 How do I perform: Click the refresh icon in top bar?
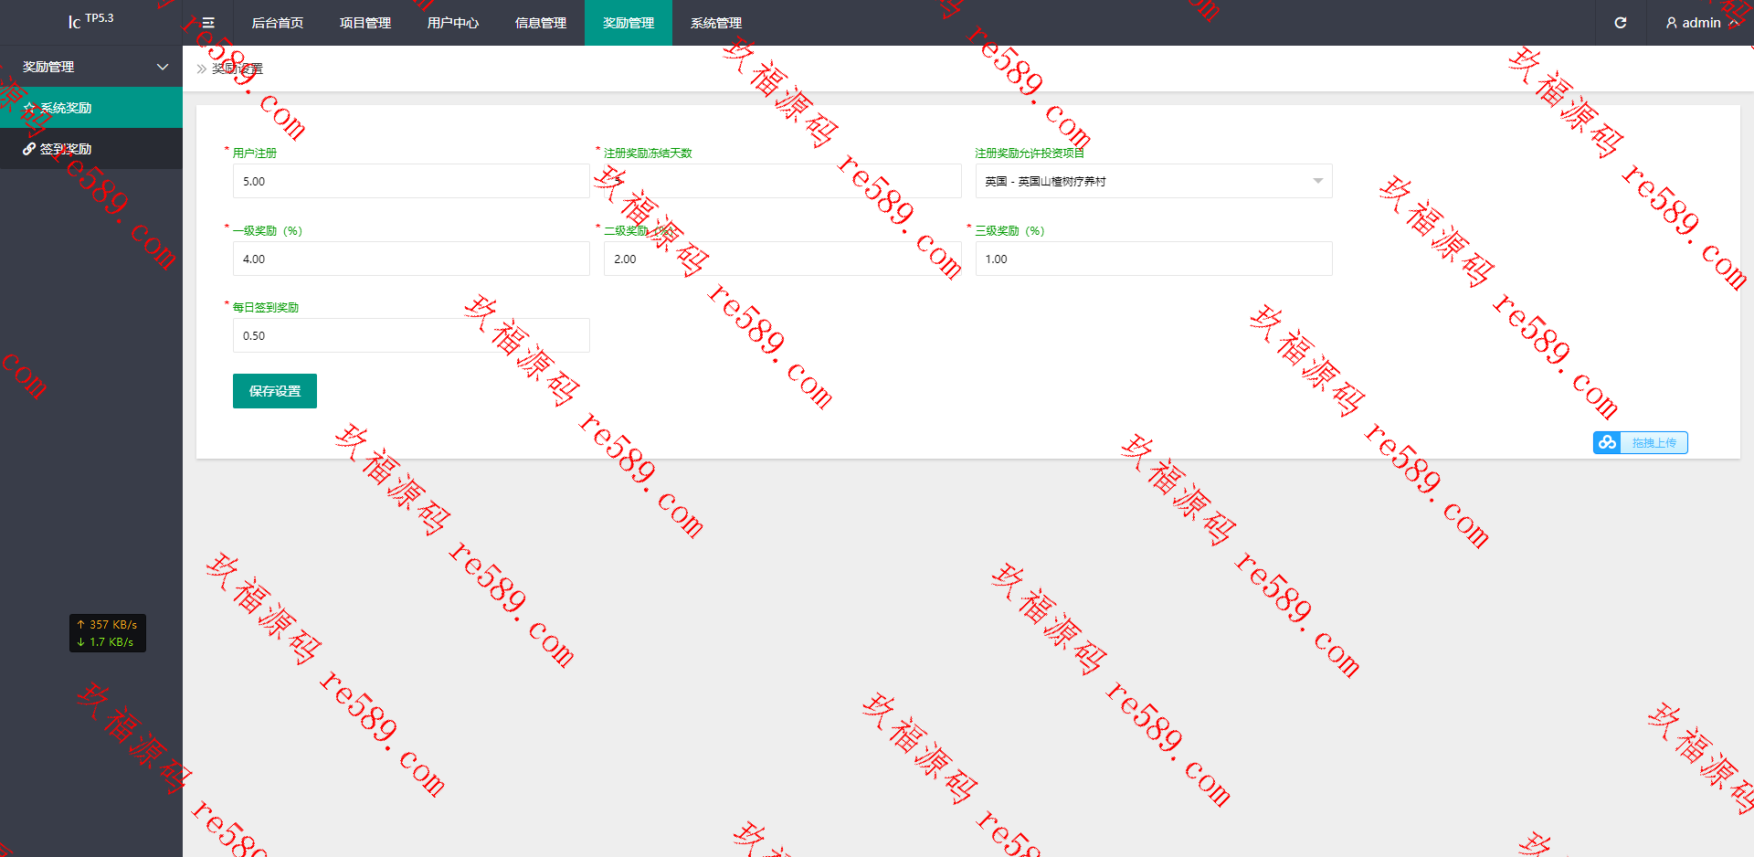[1620, 23]
